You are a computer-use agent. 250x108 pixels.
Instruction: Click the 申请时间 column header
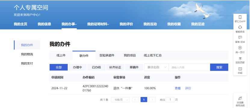pos(57,78)
